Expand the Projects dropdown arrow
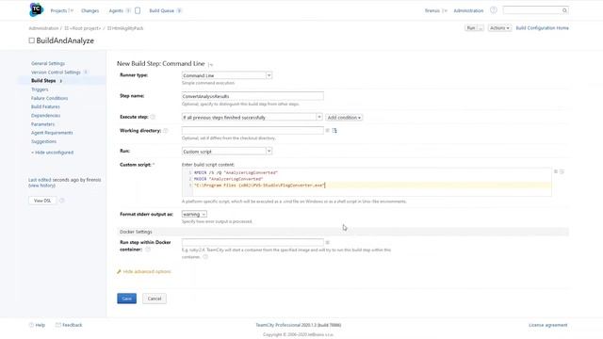This screenshot has width=603, height=339. click(x=72, y=10)
